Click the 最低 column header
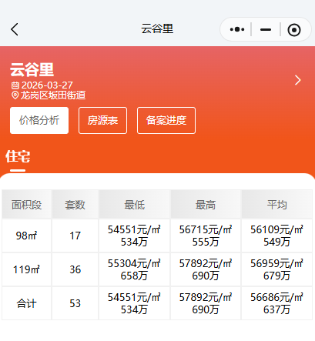 135,205
